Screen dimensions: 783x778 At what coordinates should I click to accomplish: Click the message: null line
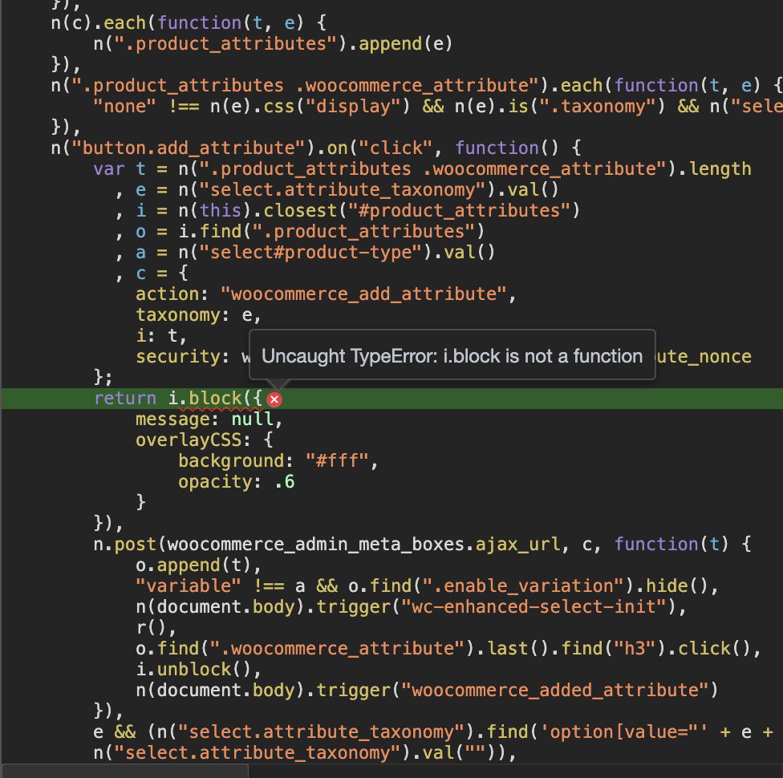pos(209,419)
